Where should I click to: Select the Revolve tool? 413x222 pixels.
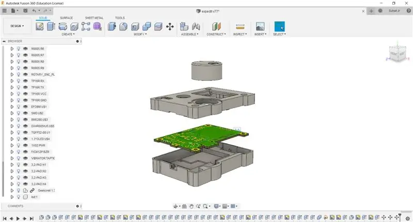[x=62, y=26]
